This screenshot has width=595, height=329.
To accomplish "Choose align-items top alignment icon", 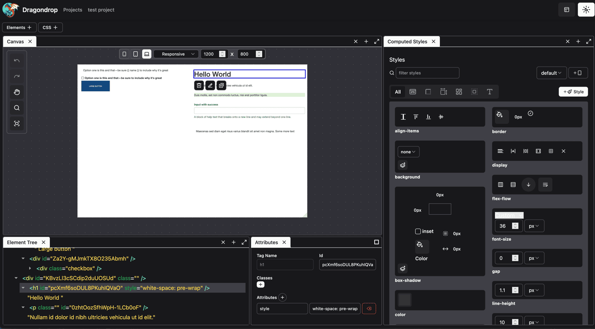I will point(416,117).
